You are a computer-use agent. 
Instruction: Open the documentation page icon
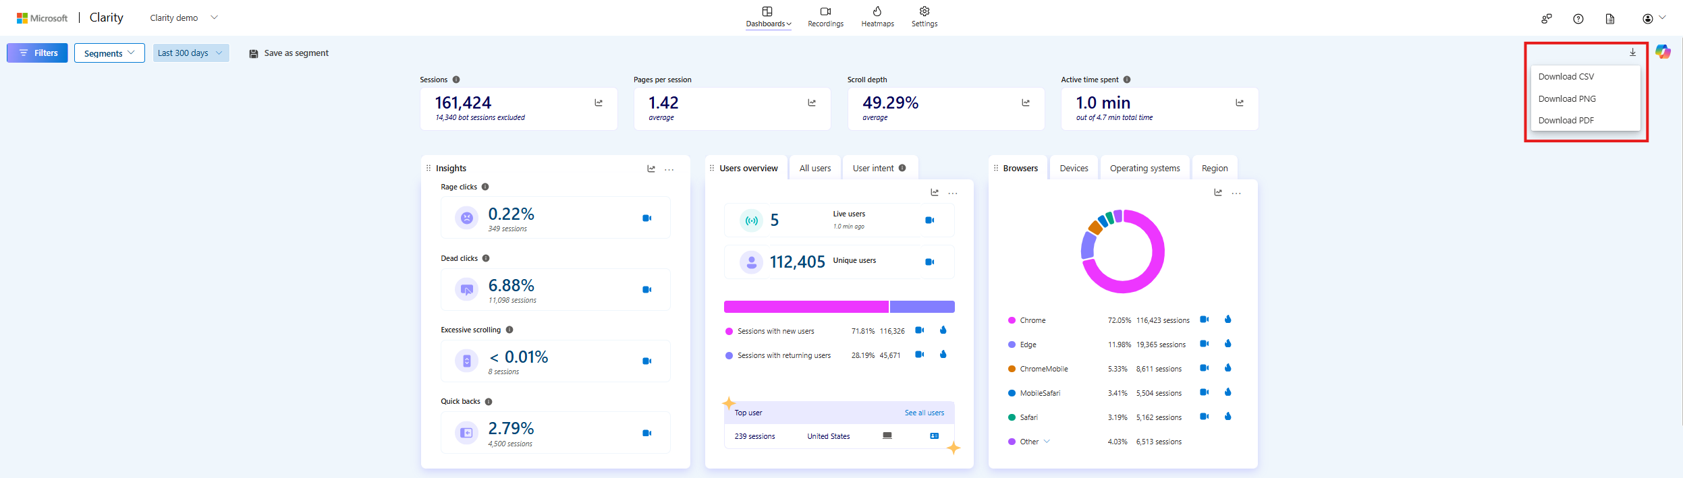pyautogui.click(x=1610, y=19)
